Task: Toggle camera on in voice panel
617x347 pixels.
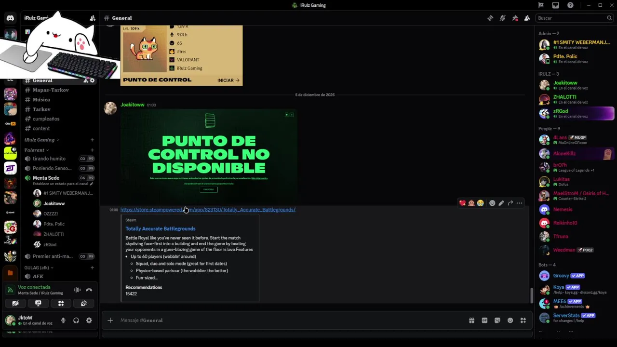Action: (15, 304)
